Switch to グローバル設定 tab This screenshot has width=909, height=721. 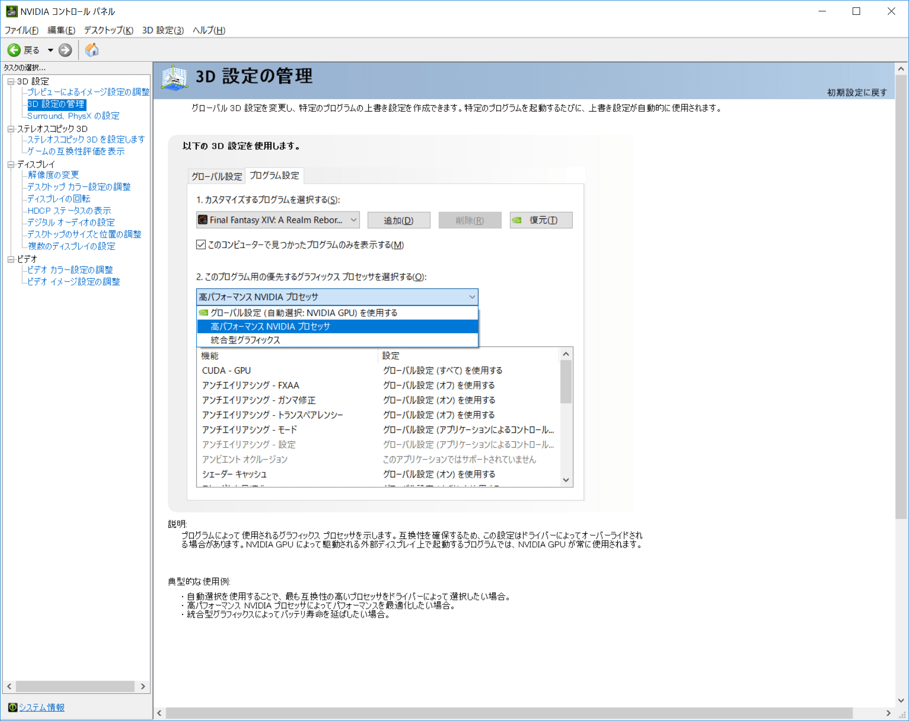coord(216,176)
